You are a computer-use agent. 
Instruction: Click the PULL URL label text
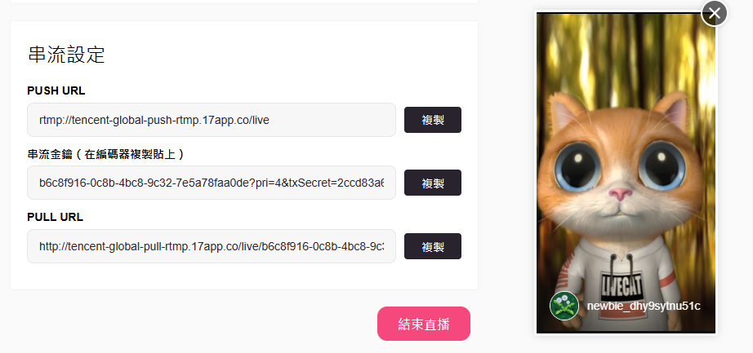56,217
